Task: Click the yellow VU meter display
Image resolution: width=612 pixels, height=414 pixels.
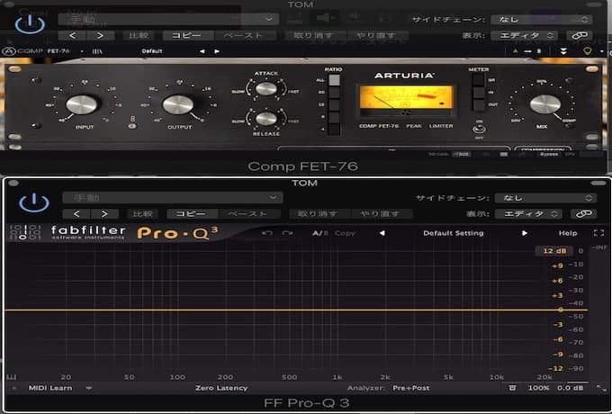Action: (406, 97)
